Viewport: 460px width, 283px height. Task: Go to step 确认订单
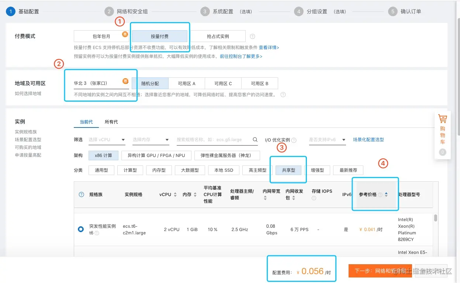pyautogui.click(x=405, y=11)
